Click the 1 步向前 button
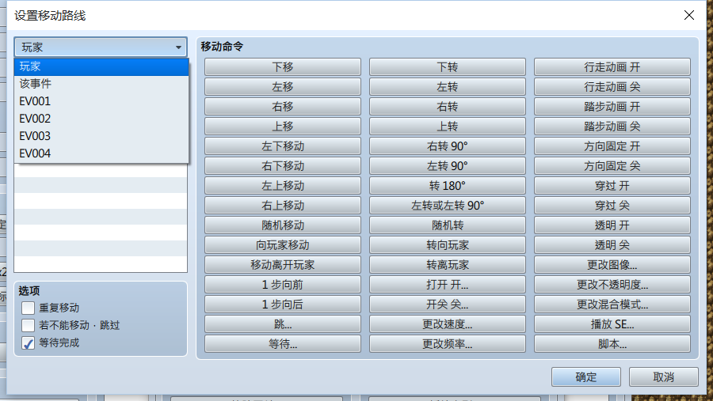Image resolution: width=713 pixels, height=401 pixels. 282,284
